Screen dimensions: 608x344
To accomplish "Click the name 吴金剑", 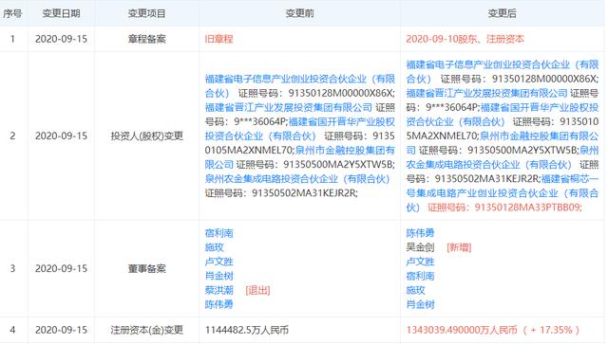I will pos(420,247).
